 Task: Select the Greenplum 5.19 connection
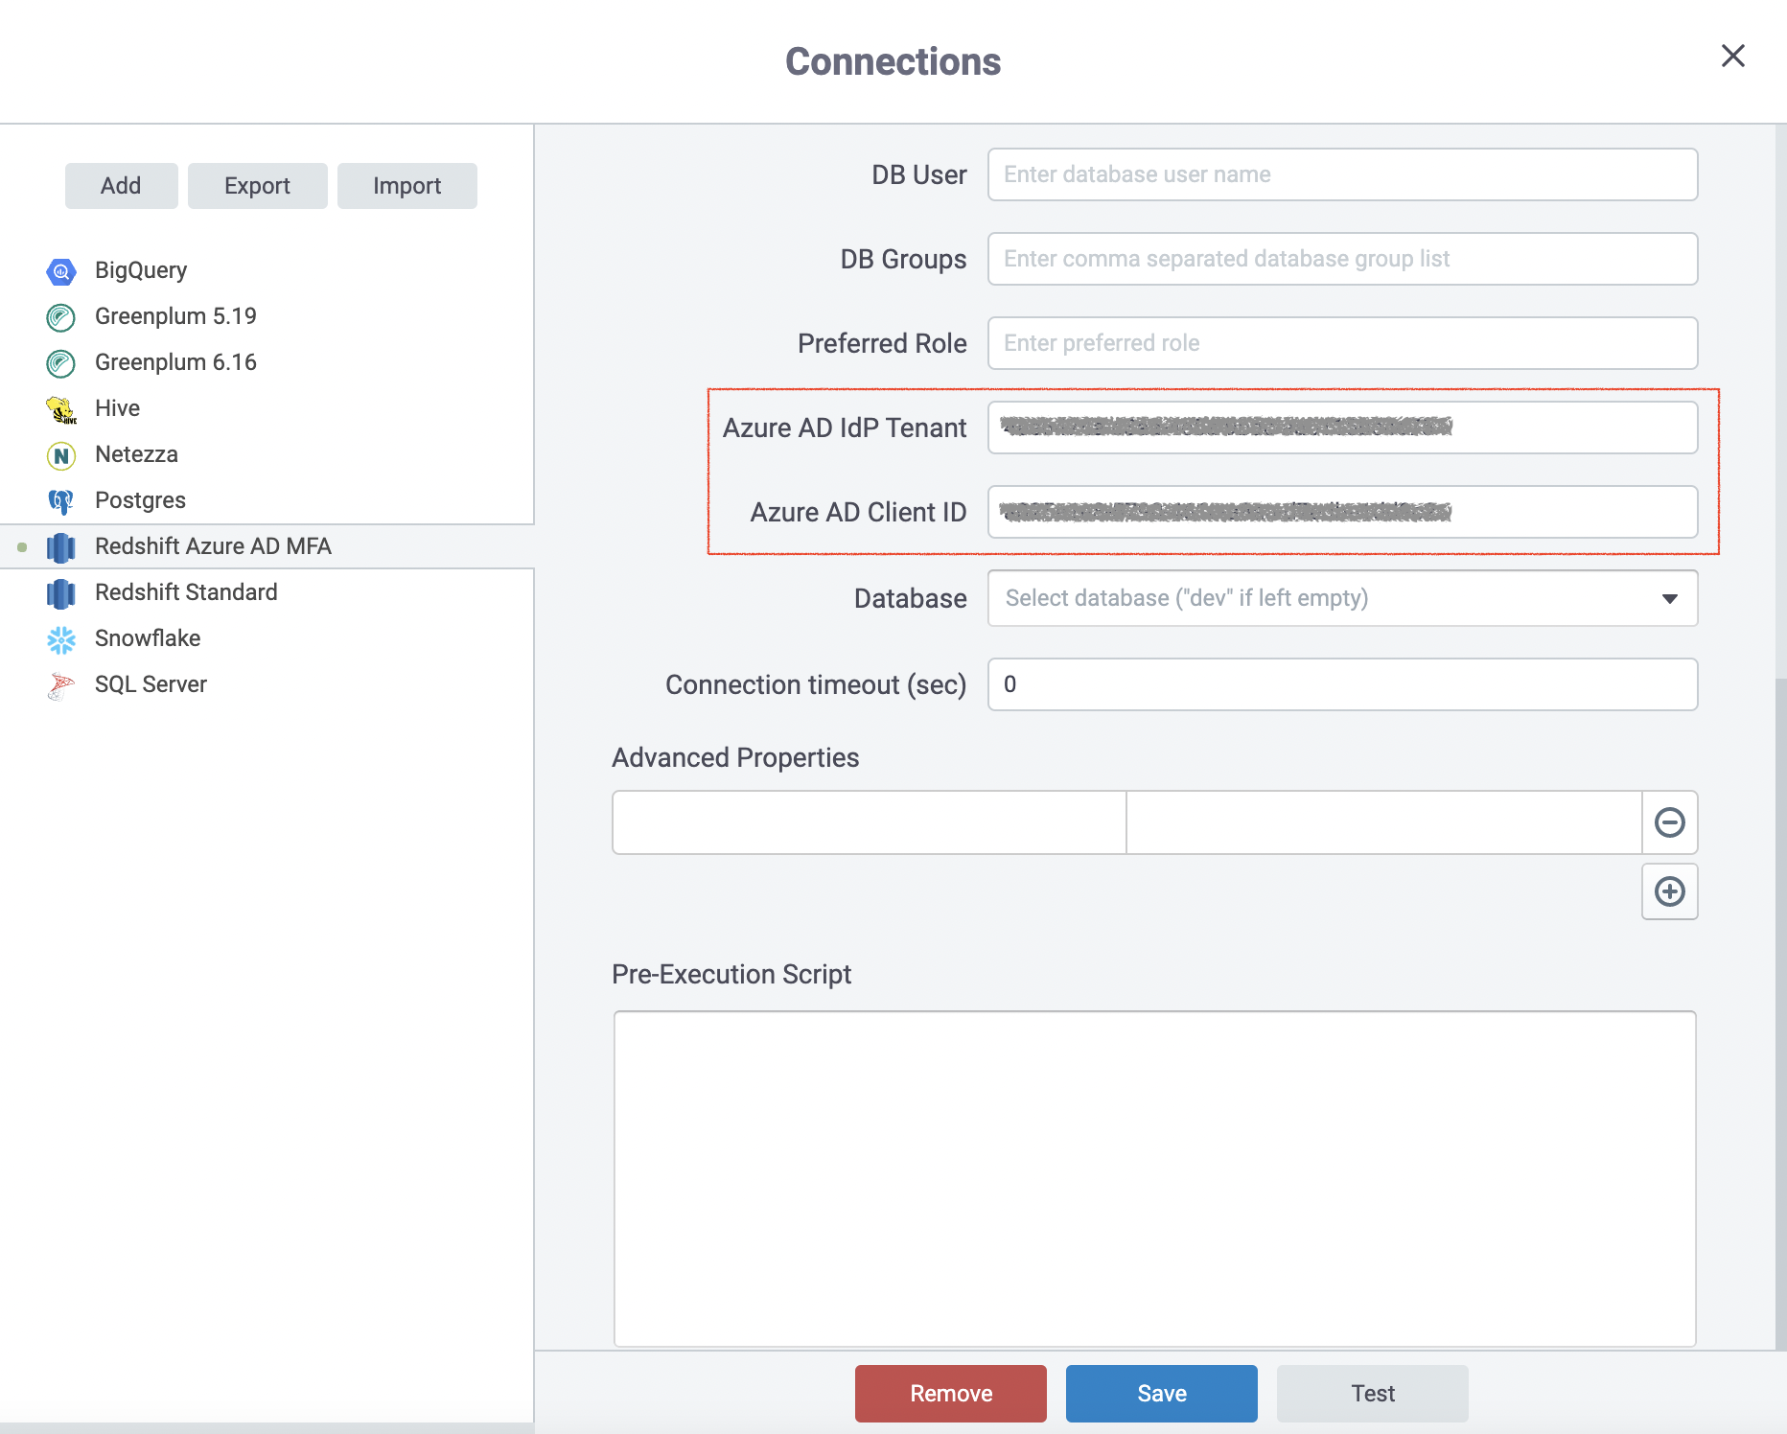pyautogui.click(x=175, y=316)
